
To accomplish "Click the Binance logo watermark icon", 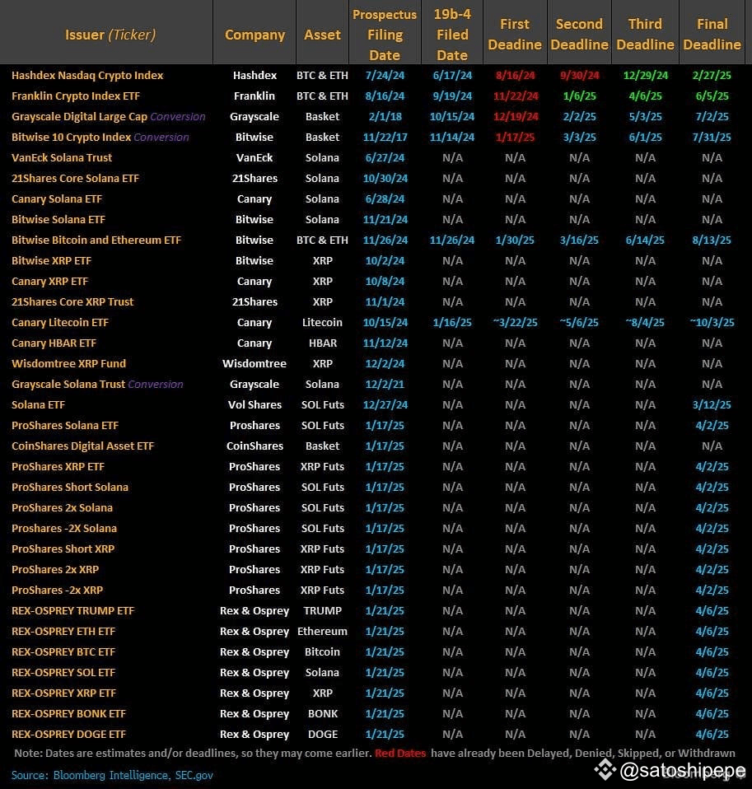I will coord(605,769).
